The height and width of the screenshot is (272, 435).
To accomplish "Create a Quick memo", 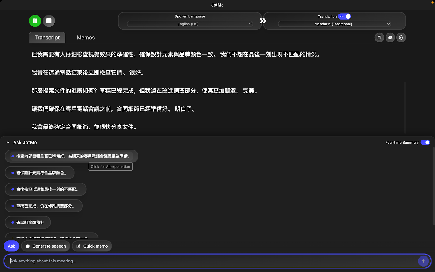I will [92, 246].
